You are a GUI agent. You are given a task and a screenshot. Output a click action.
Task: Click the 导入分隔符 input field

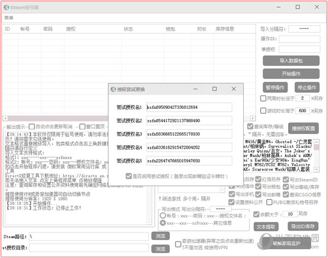tap(304, 28)
